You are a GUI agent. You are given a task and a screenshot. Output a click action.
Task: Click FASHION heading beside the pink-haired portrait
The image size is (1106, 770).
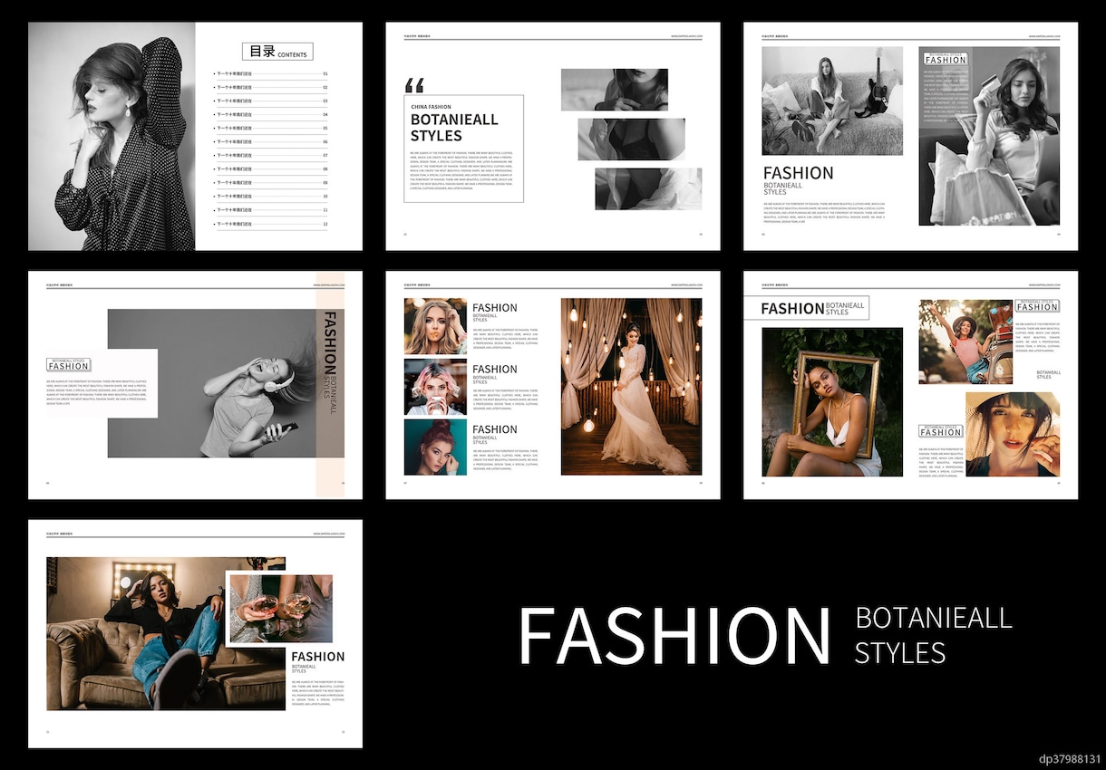[495, 369]
